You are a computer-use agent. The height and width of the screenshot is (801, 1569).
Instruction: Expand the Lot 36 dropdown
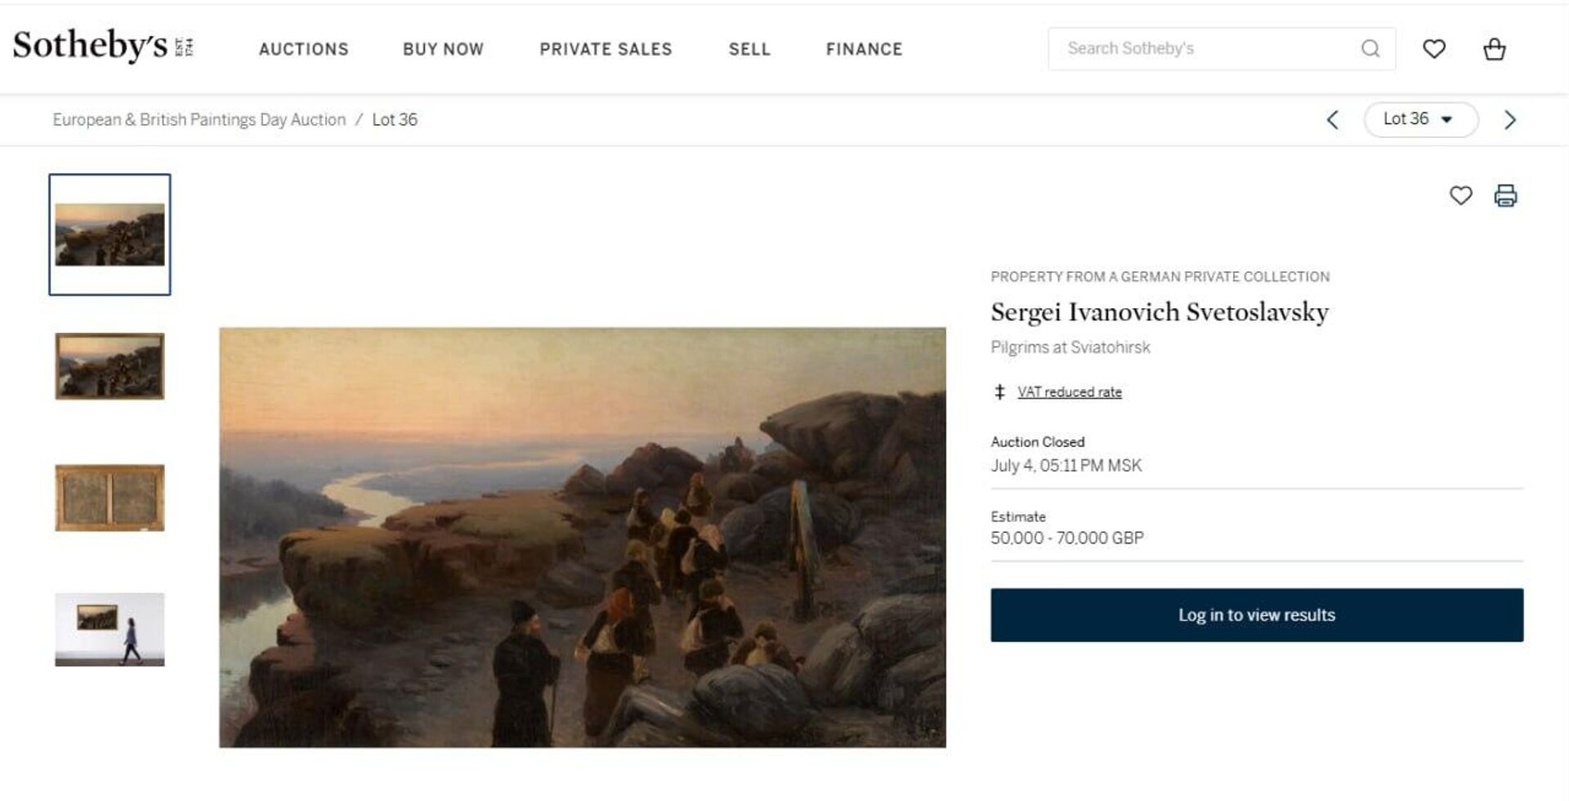pos(1420,119)
